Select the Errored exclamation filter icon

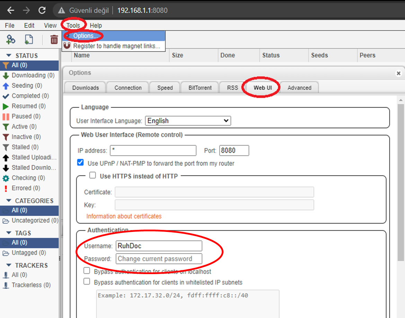click(x=6, y=188)
